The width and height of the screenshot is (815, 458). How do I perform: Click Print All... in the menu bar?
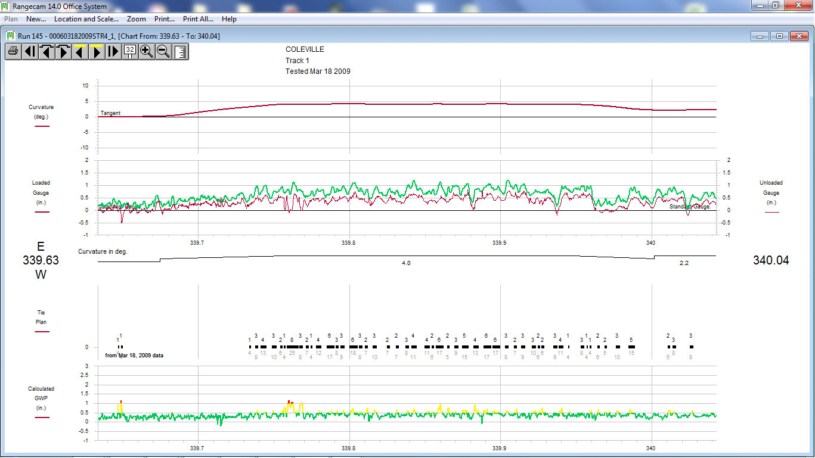198,19
